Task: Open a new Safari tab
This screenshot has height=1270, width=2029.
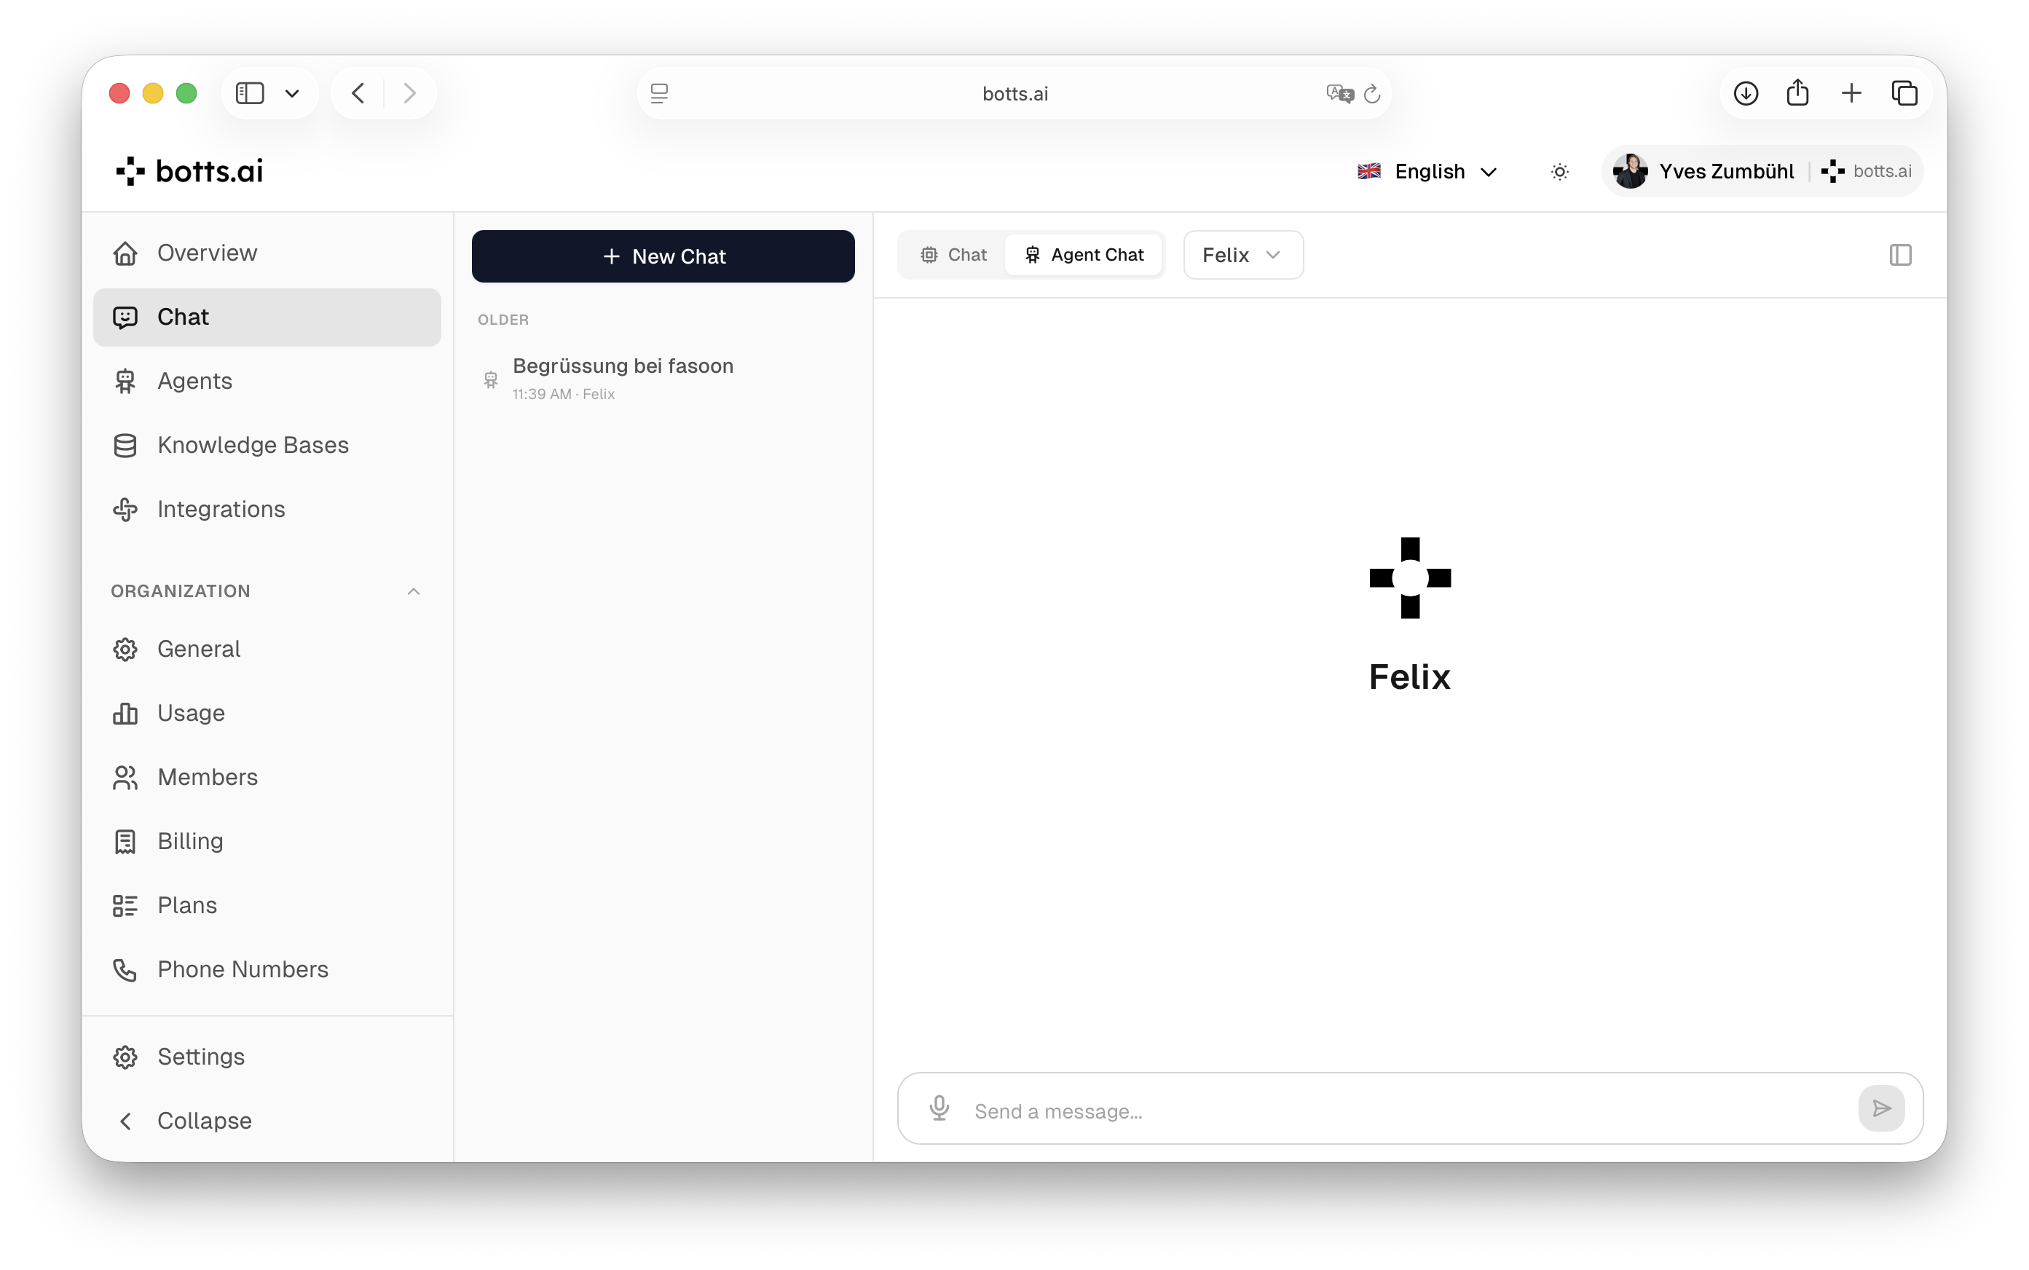Action: click(x=1851, y=93)
